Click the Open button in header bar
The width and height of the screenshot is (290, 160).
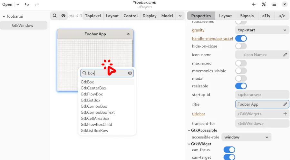pyautogui.click(x=7, y=4)
